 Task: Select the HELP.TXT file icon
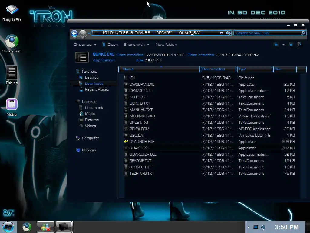(x=126, y=97)
